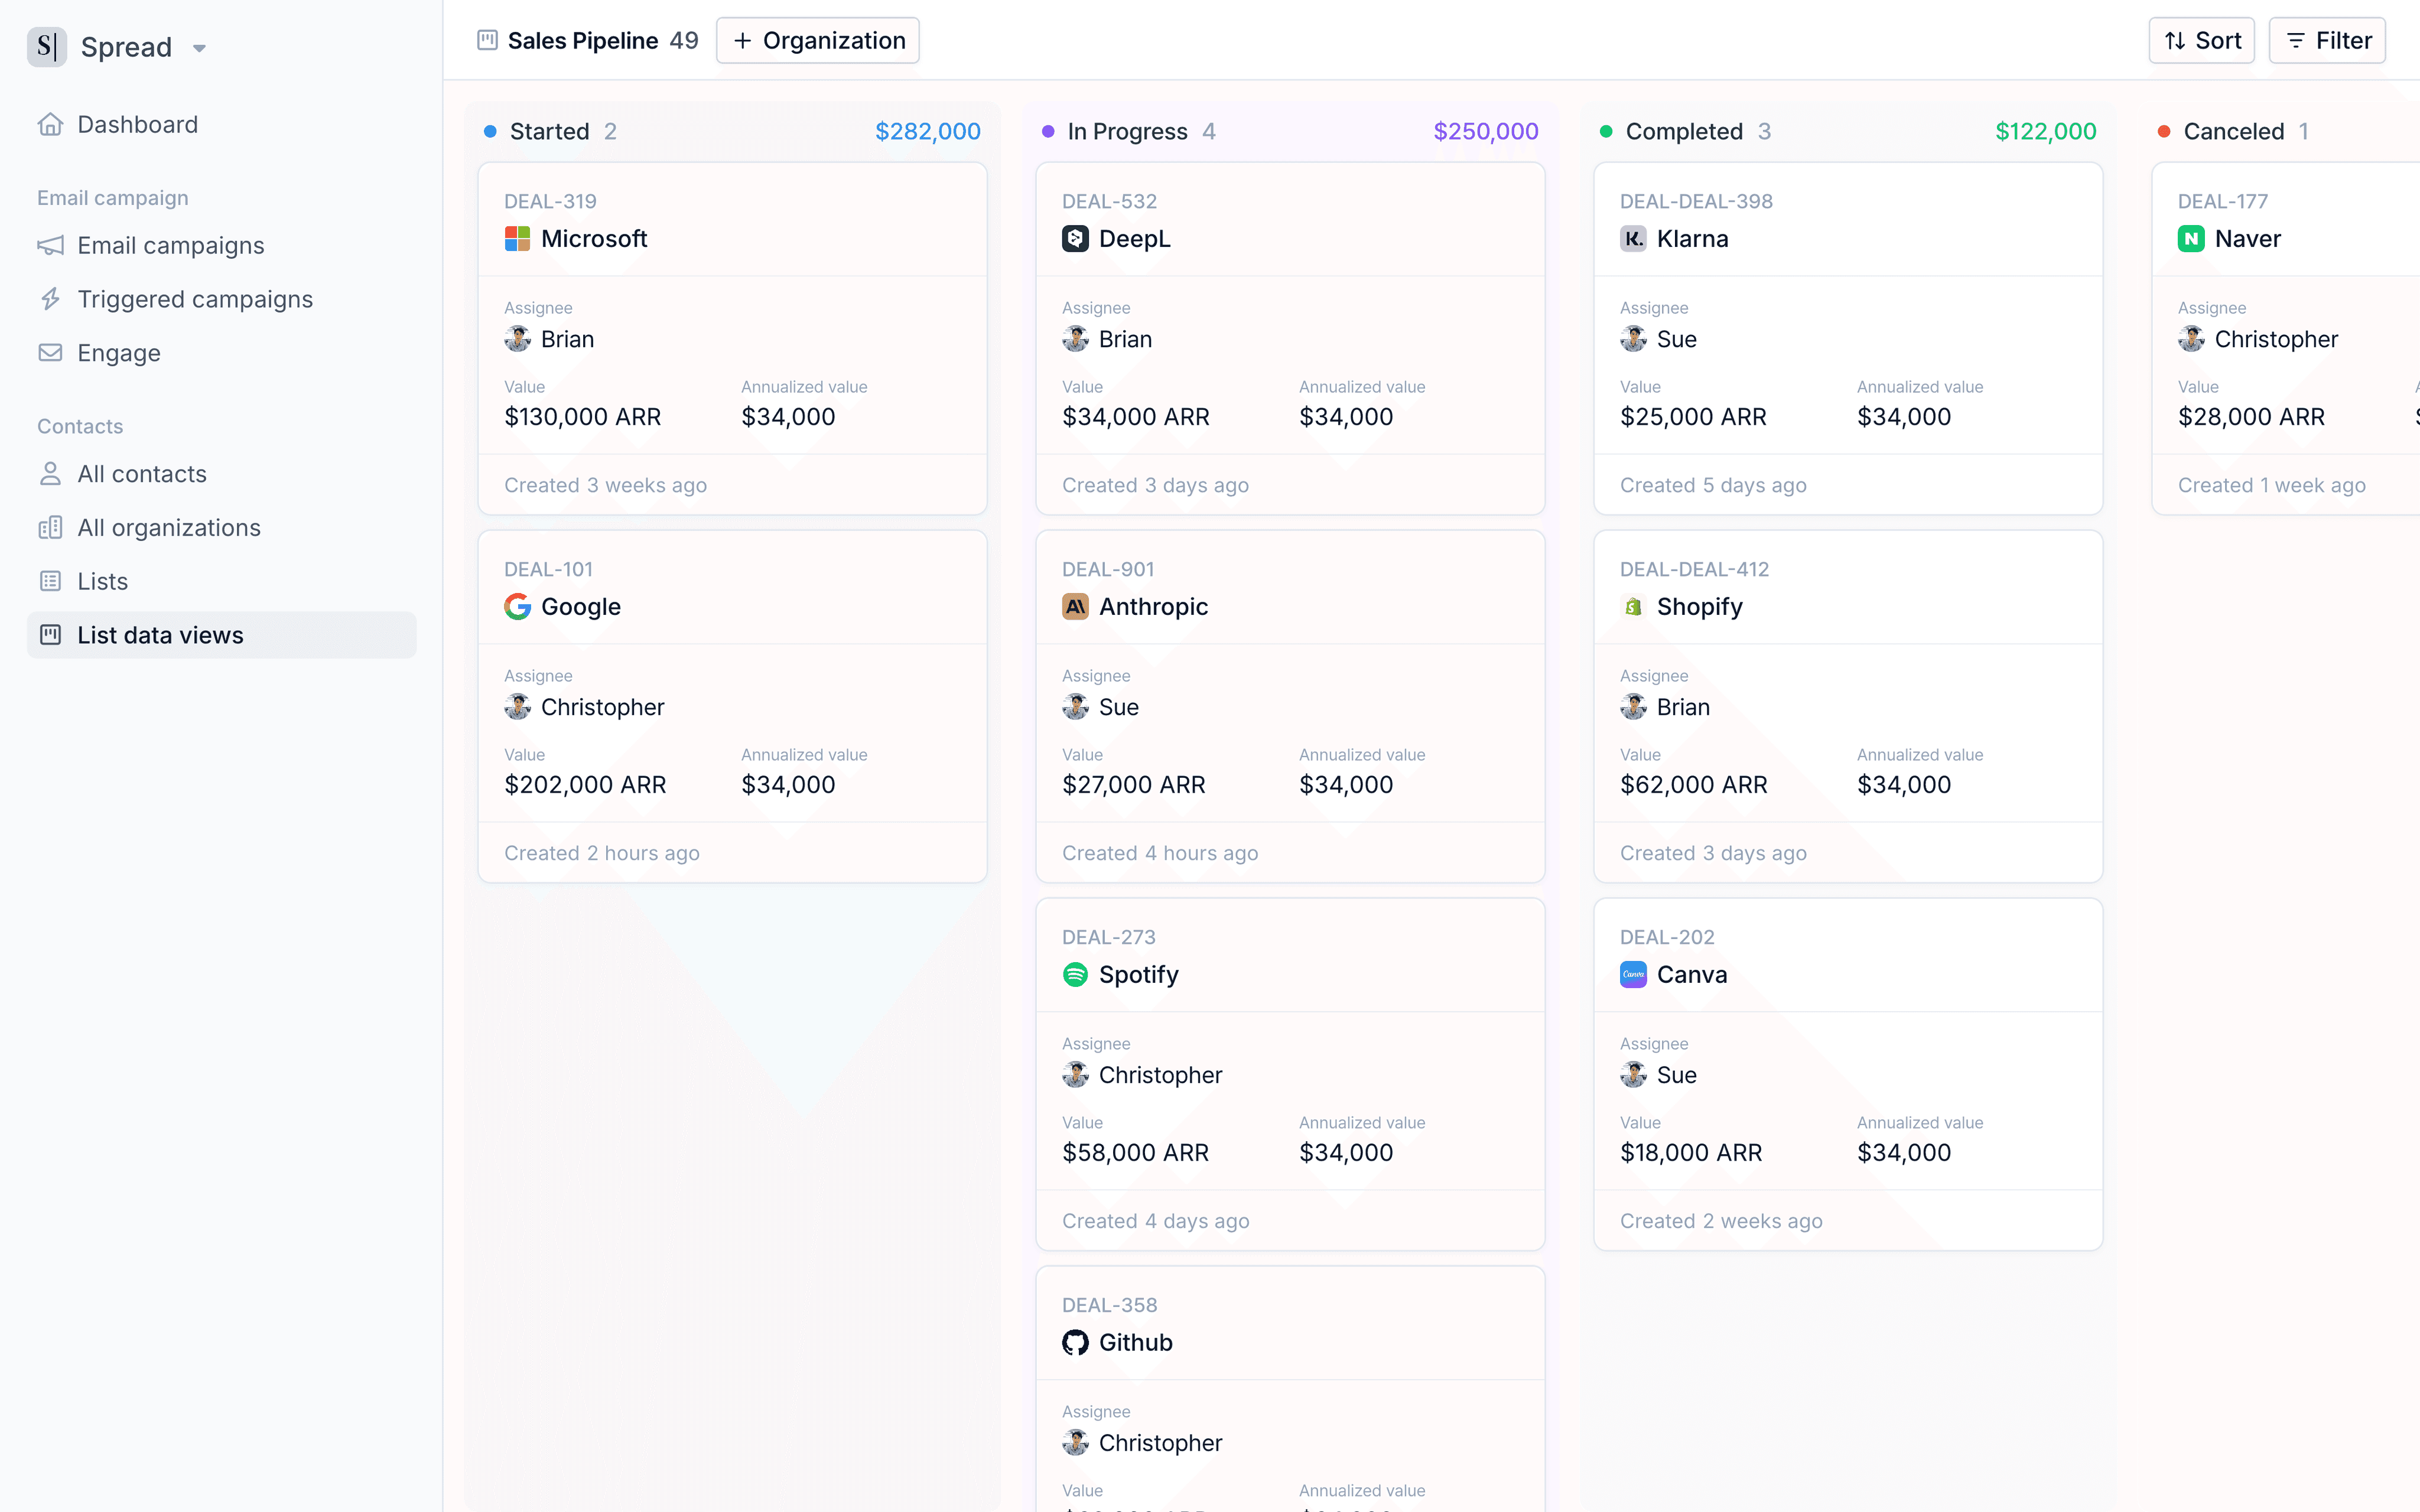
Task: Click the All contacts person icon
Action: [x=50, y=474]
